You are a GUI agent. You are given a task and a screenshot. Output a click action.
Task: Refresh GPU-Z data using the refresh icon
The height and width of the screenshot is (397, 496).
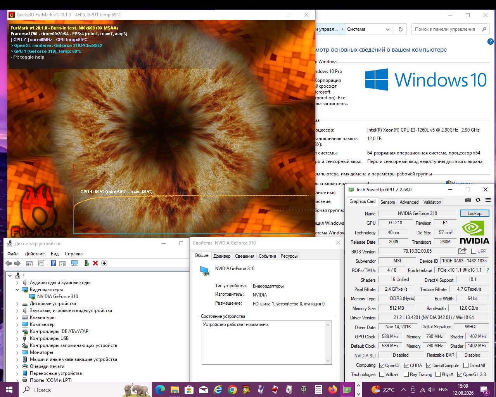tap(478, 200)
